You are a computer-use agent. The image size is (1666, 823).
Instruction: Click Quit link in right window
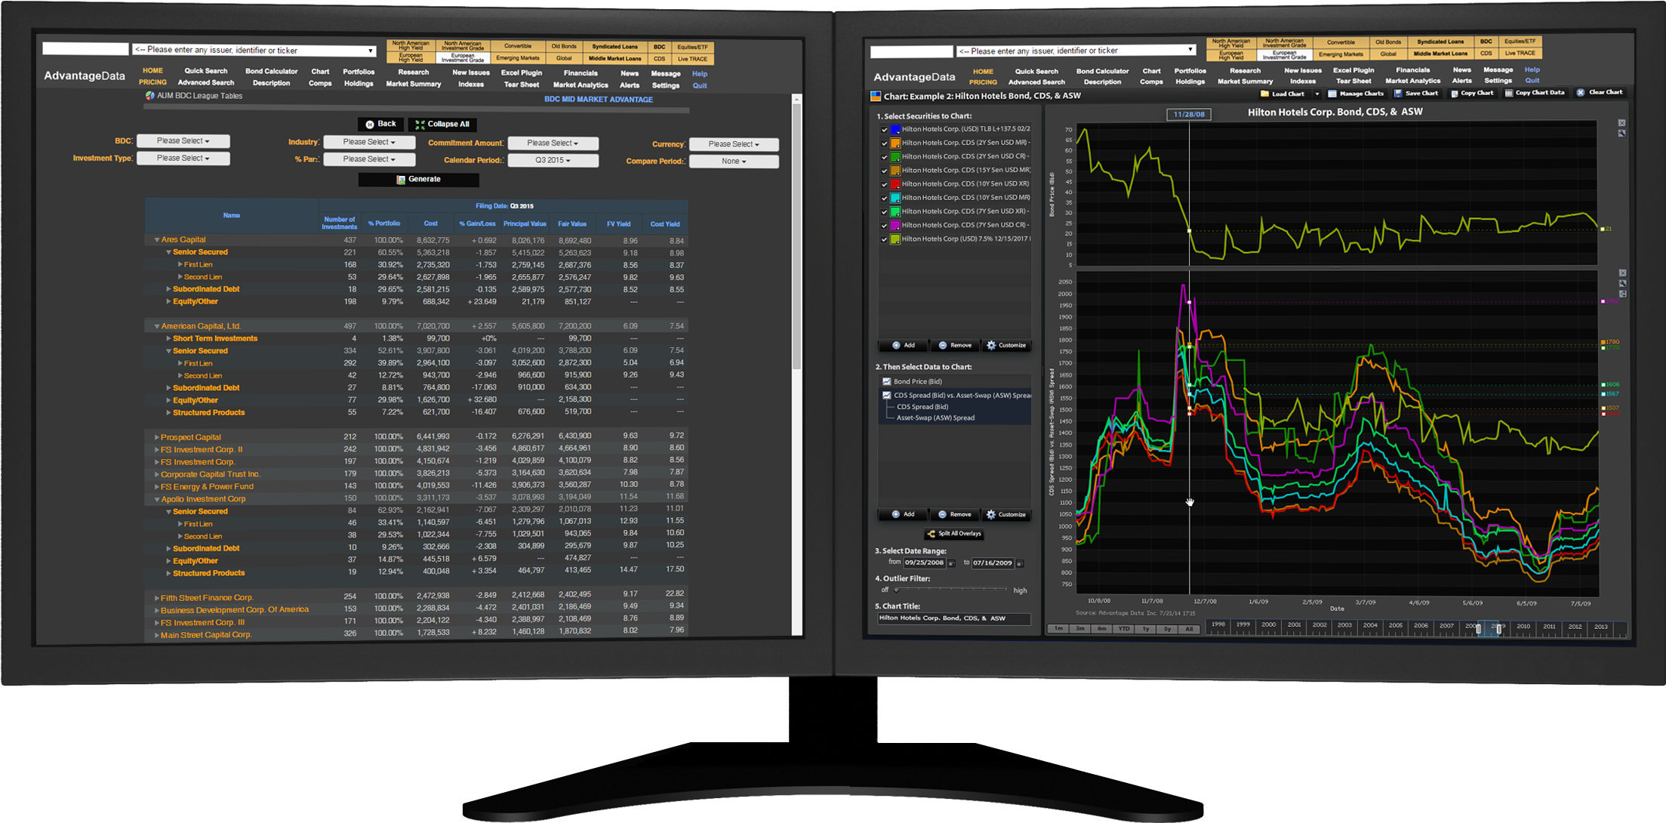coord(1532,81)
